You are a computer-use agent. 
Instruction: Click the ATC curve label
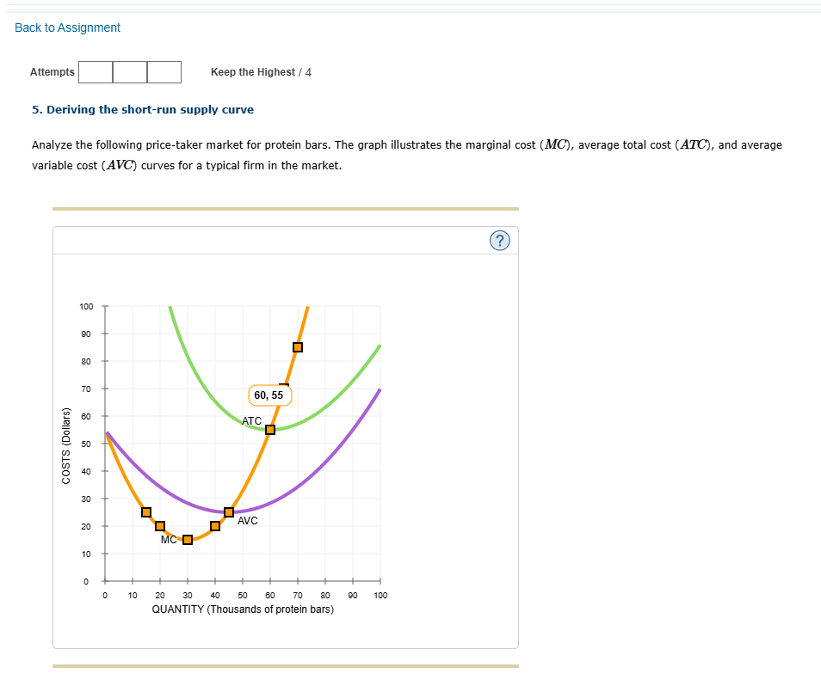pyautogui.click(x=251, y=420)
